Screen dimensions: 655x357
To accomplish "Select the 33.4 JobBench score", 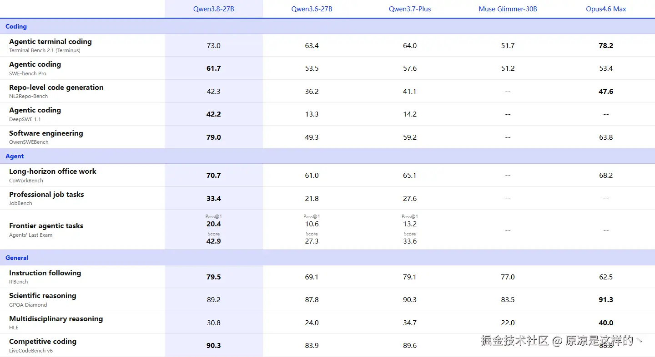I will 214,199.
